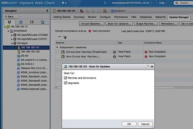Click the Scan for Updates button
Viewport: 193px width, 129px height.
point(119,24)
